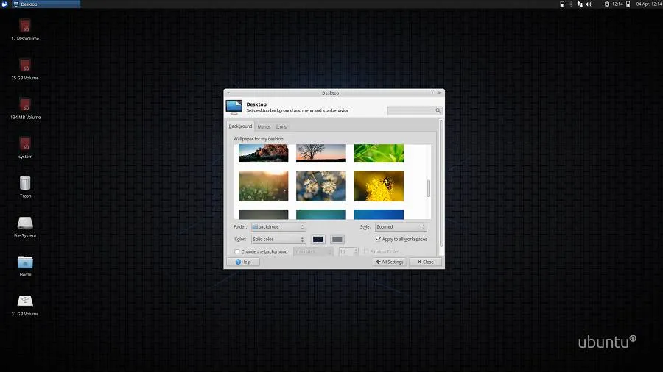Click the network connection tray icon
This screenshot has height=372, width=663.
(x=581, y=4)
